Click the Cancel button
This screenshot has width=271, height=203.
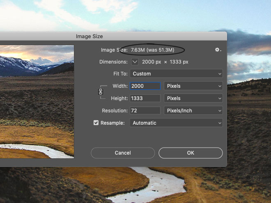(123, 153)
